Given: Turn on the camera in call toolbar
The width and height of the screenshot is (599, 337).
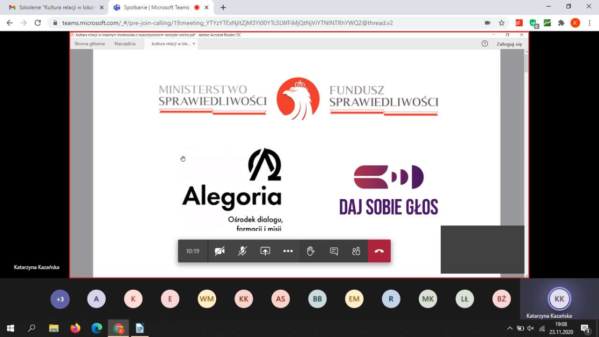Looking at the screenshot, I should point(219,251).
